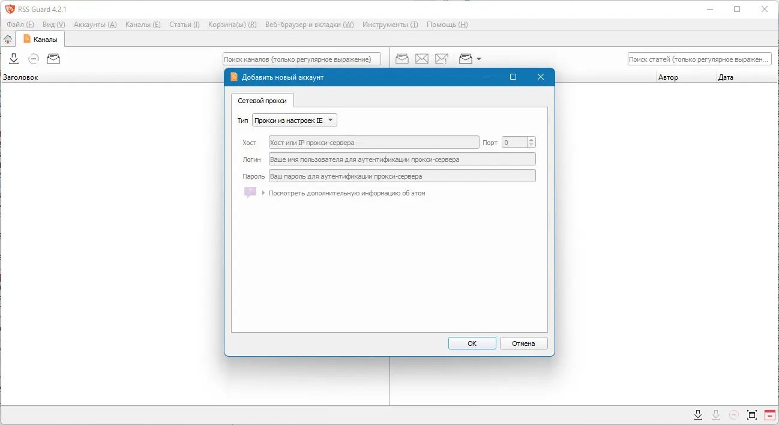Image resolution: width=779 pixels, height=425 pixels.
Task: Maximize the Добавить новый аккаунт dialog
Action: 513,77
